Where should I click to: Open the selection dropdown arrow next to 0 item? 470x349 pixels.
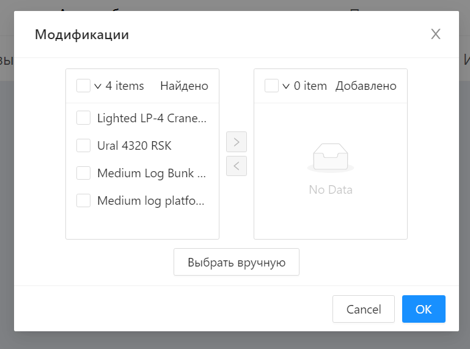(286, 86)
